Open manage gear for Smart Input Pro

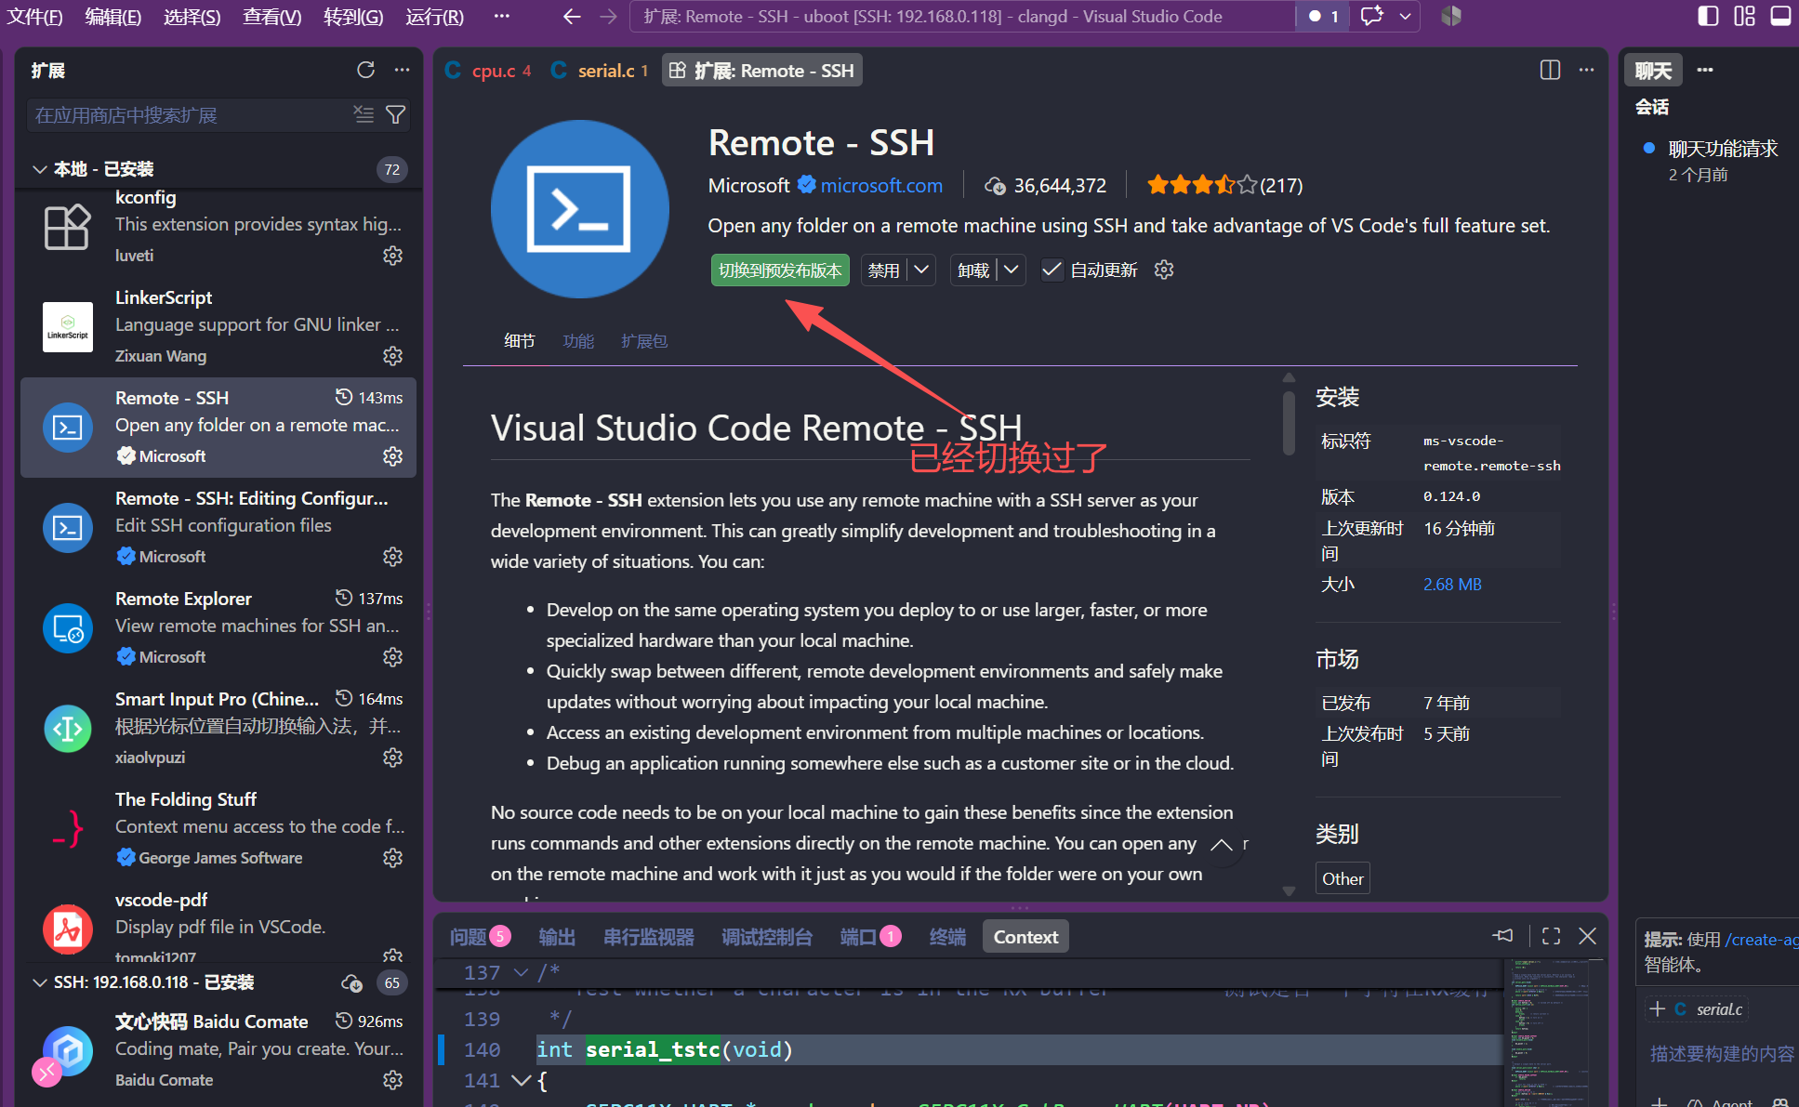pyautogui.click(x=393, y=758)
